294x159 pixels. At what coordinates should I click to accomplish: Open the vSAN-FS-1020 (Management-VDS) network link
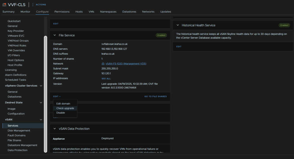[x=126, y=64]
